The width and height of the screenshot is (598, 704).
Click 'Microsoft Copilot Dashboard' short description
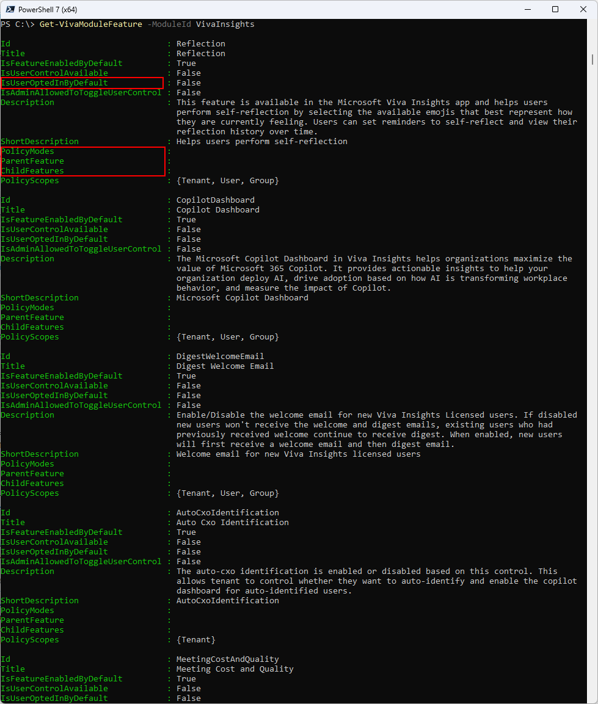pos(242,298)
